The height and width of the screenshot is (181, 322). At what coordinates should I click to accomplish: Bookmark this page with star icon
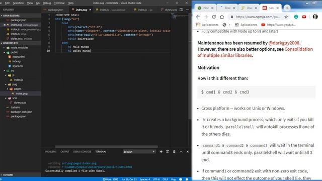pyautogui.click(x=286, y=17)
